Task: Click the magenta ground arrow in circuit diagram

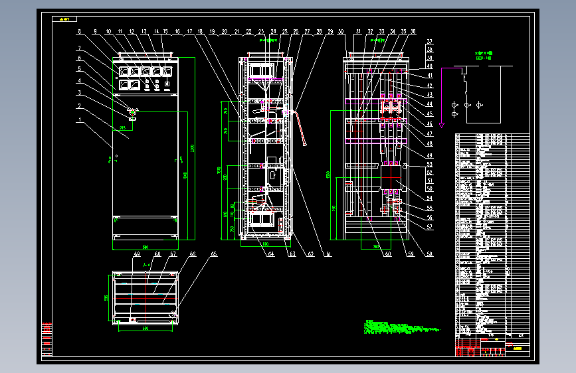Action: (x=442, y=125)
